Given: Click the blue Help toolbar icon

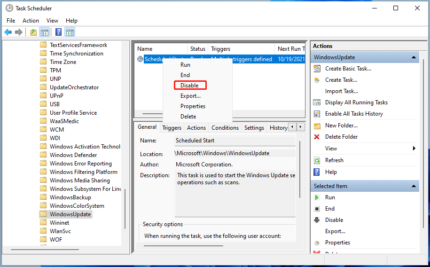Looking at the screenshot, I should tap(58, 32).
